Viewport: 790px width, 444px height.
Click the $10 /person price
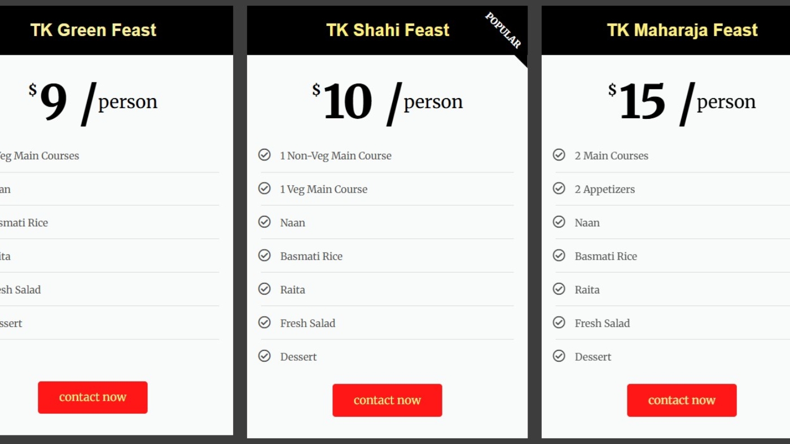click(x=388, y=103)
